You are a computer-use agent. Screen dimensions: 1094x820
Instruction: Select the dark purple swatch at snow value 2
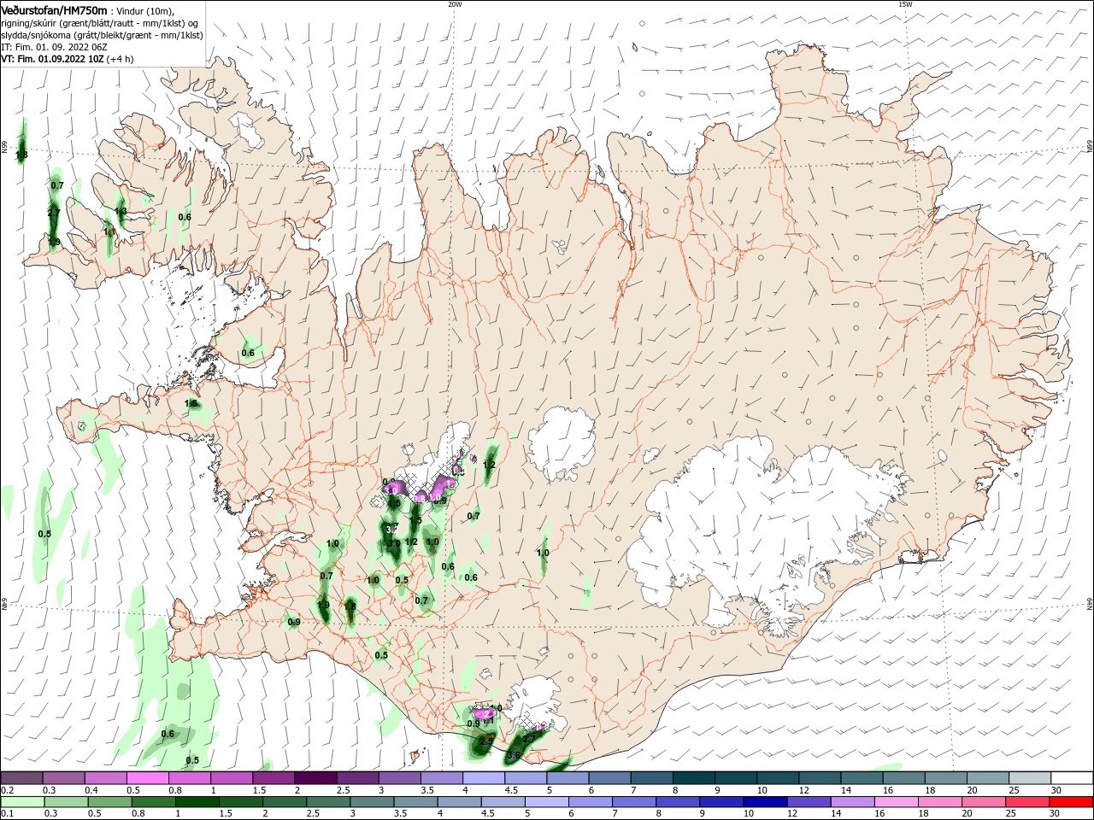point(315,778)
